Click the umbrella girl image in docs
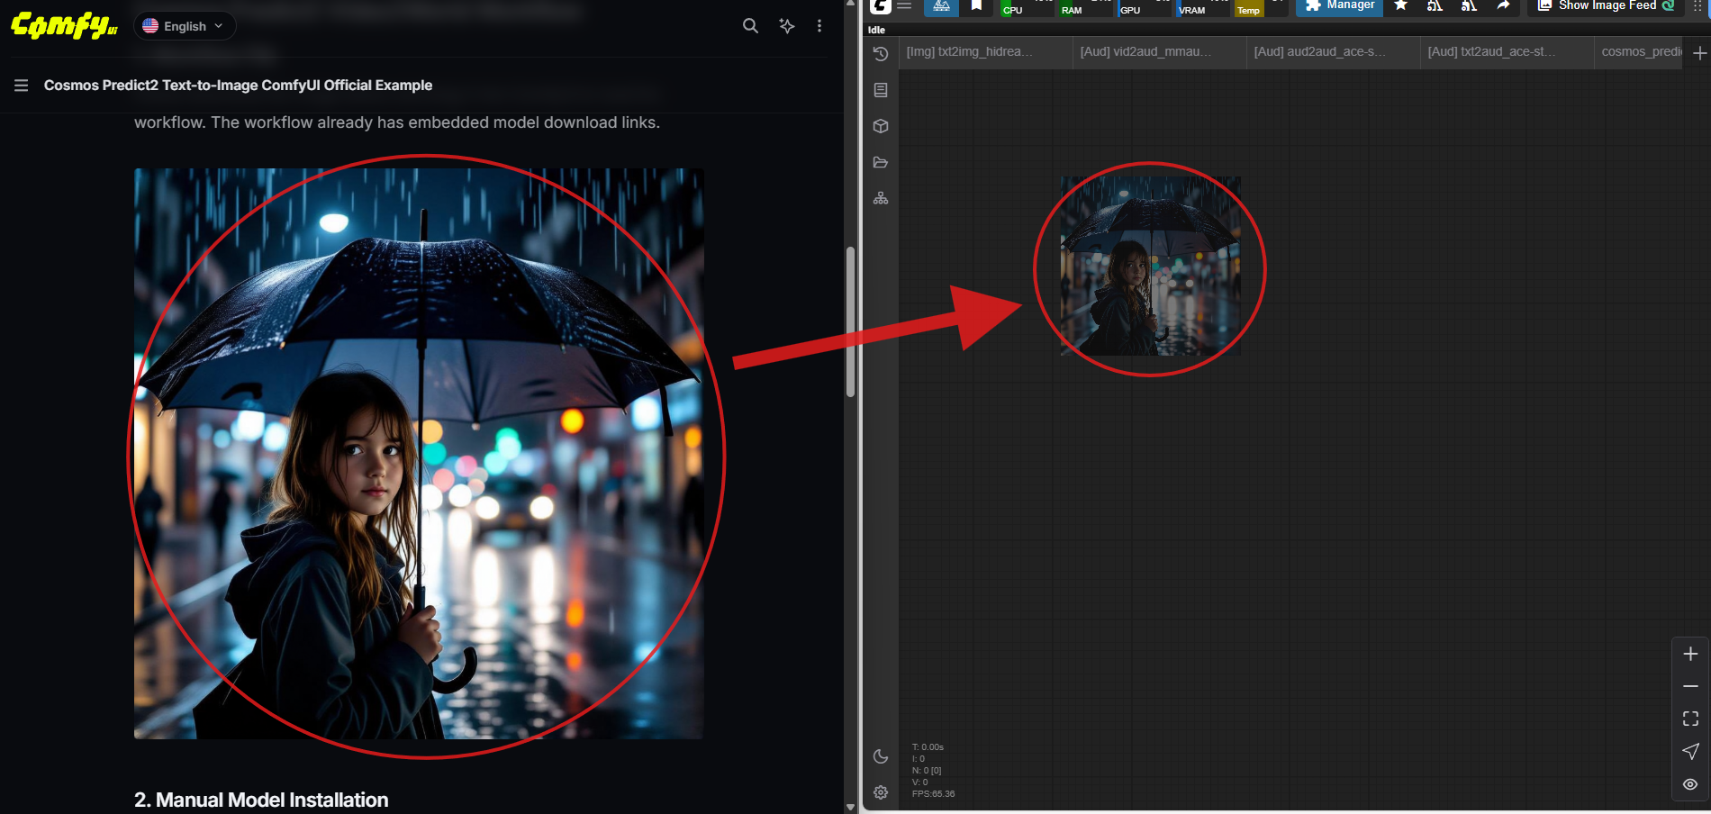This screenshot has height=814, width=1711. point(419,454)
